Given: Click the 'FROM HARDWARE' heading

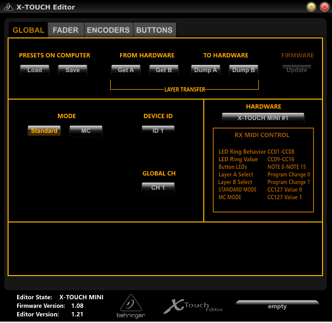Looking at the screenshot, I should (147, 55).
